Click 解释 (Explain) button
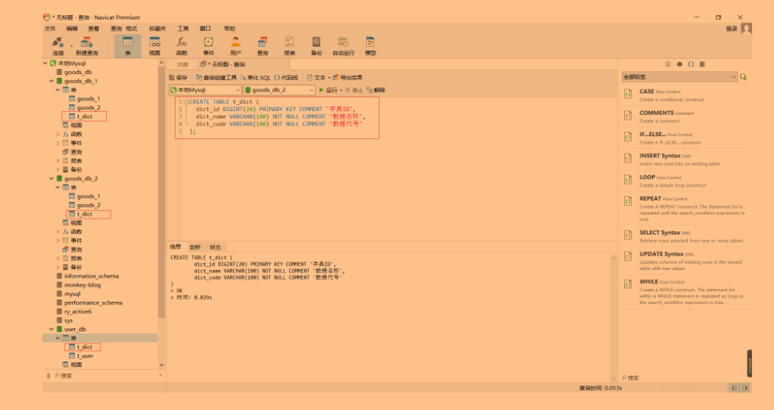 tap(375, 90)
